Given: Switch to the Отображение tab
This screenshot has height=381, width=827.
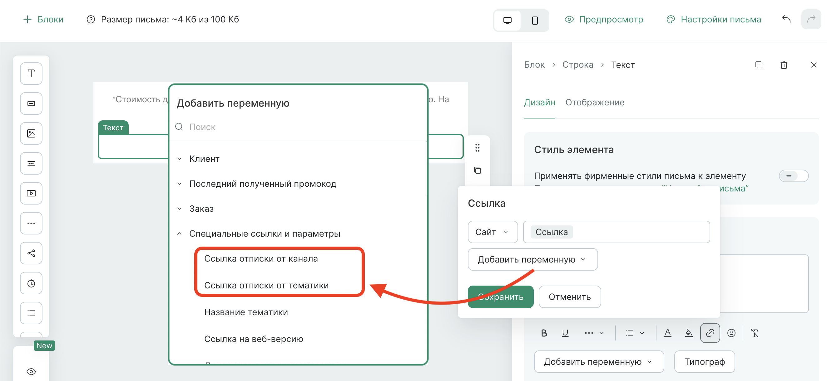Looking at the screenshot, I should 595,103.
